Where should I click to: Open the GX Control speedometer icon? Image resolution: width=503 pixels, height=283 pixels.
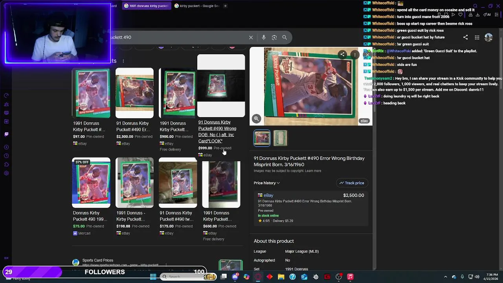pos(6,96)
